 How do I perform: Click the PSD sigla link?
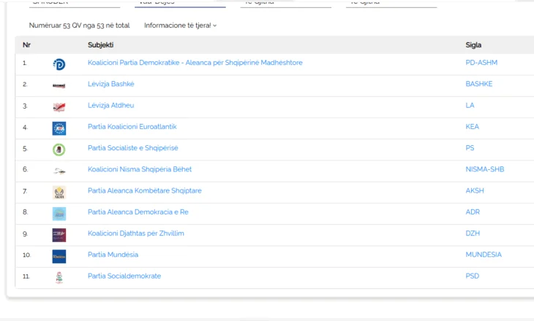pos(473,276)
